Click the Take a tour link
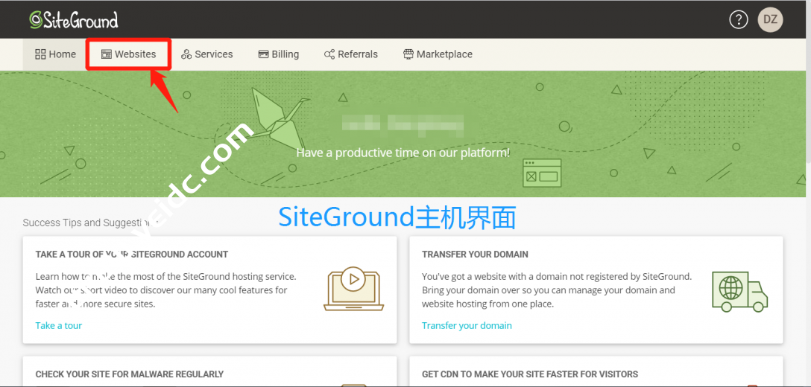Viewport: 811px width, 387px height. click(59, 325)
